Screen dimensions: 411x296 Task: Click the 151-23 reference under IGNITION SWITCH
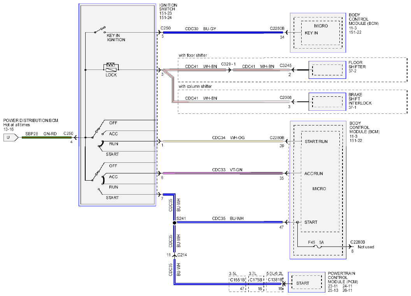tap(165, 13)
